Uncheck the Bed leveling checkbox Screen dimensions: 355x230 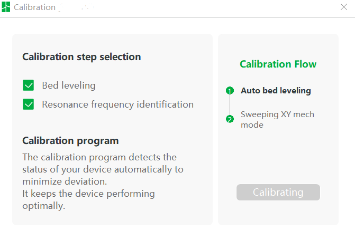(28, 85)
